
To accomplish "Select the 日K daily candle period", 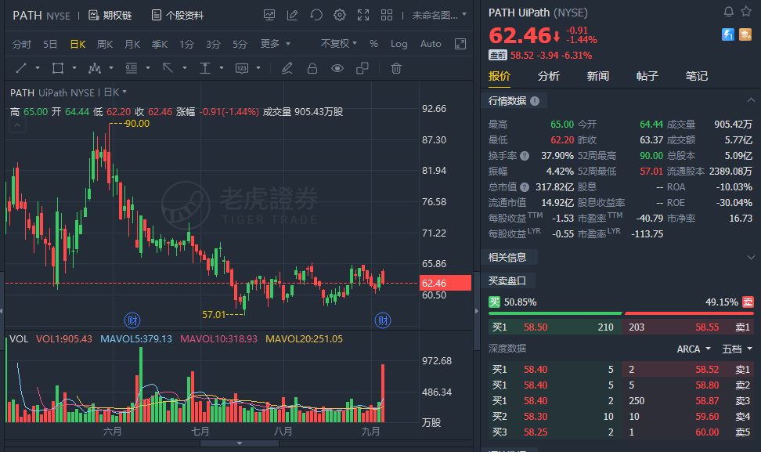I will [x=78, y=44].
